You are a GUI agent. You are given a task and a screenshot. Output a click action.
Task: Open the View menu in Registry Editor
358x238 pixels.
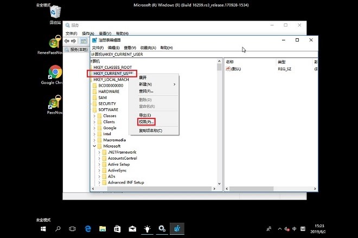[x=130, y=48]
